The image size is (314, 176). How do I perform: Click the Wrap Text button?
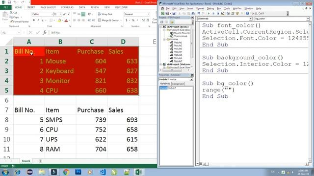[x=105, y=14]
